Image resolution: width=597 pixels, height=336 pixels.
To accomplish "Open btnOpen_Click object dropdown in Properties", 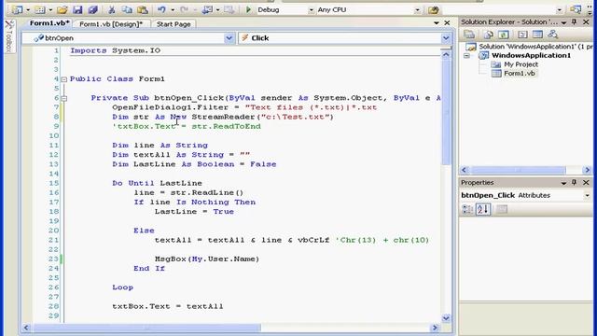I will click(587, 195).
